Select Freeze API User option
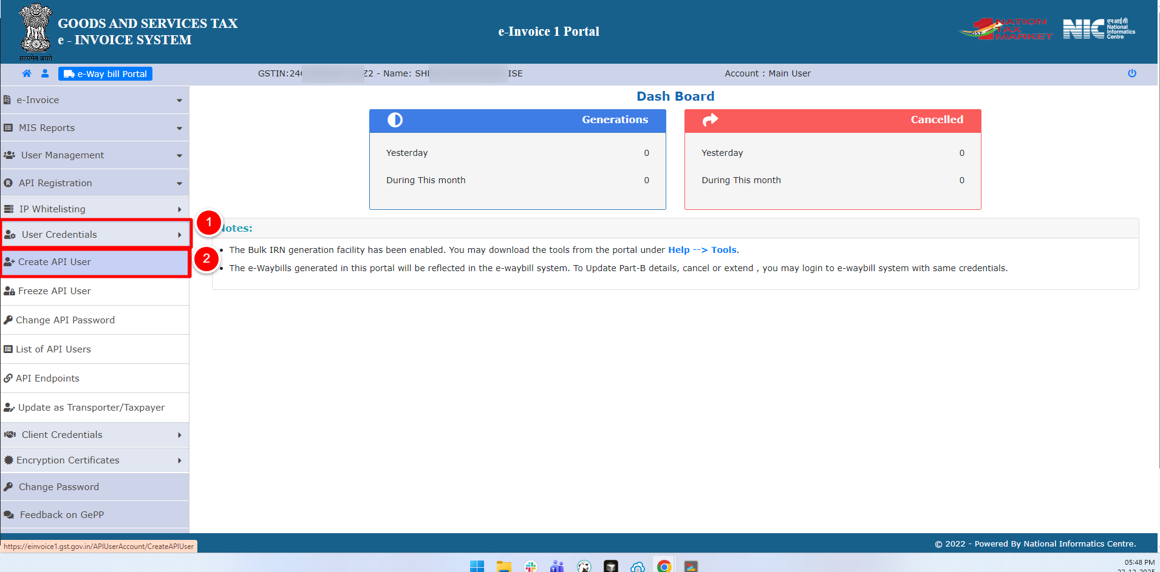 tap(55, 291)
